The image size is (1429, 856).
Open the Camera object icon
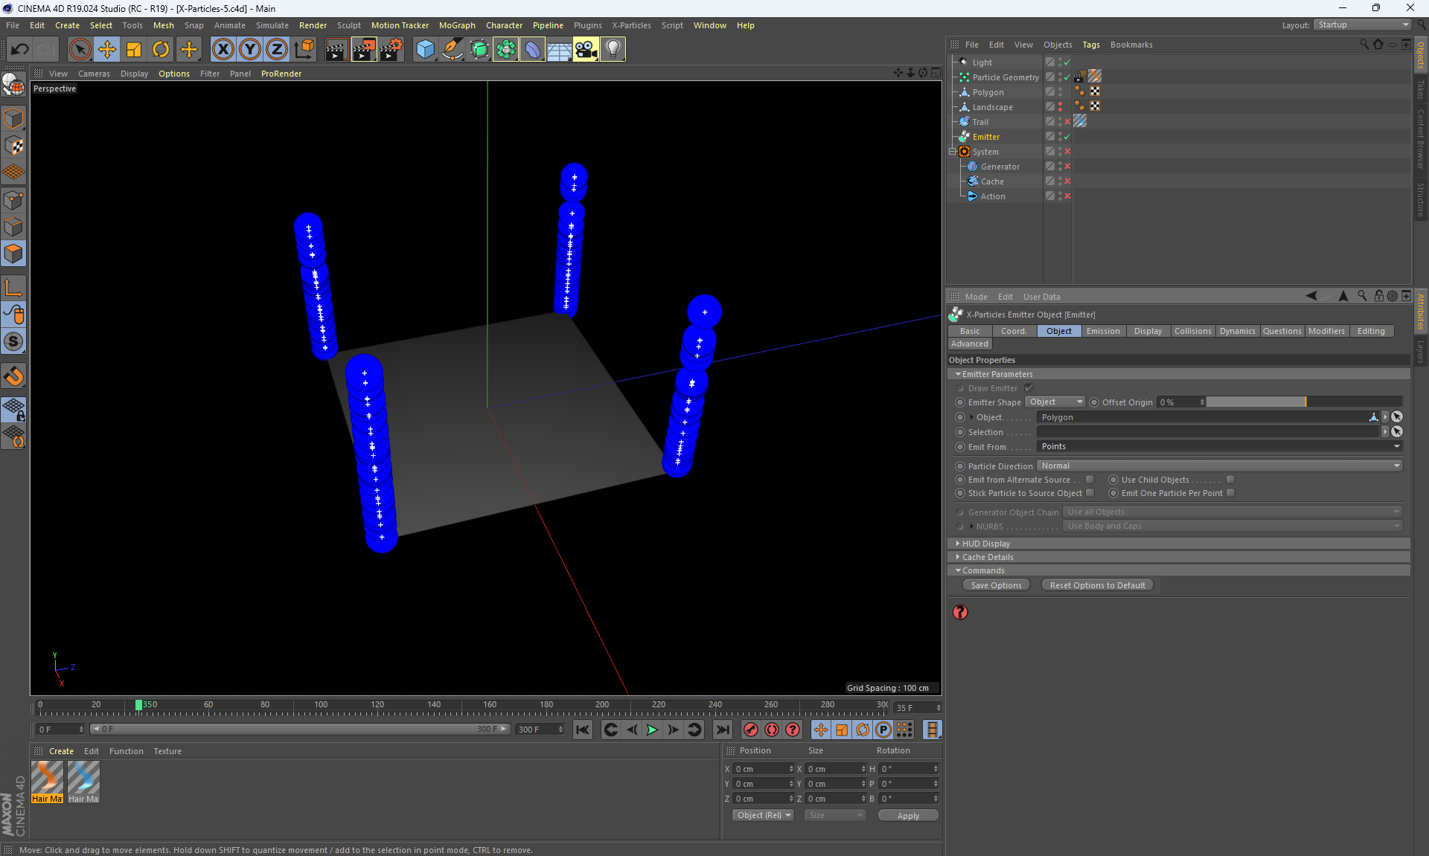point(586,50)
